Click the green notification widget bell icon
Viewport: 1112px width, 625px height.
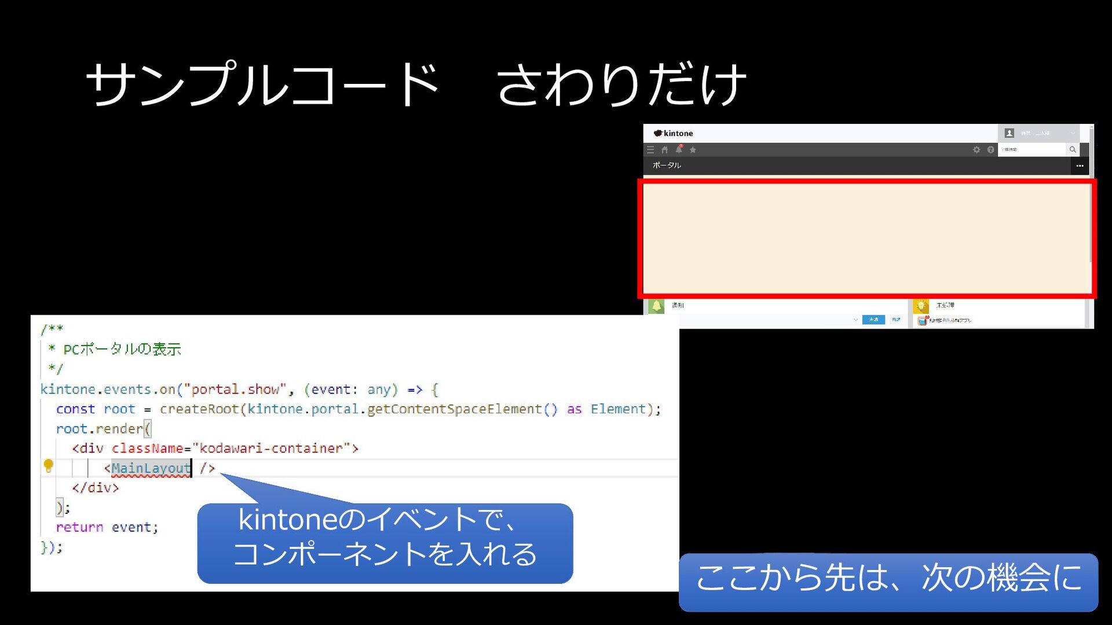click(656, 306)
